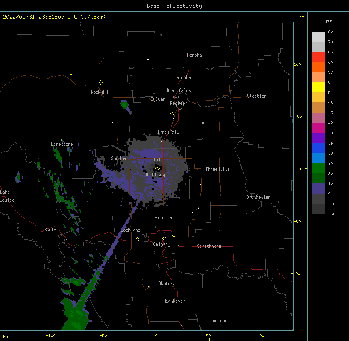This screenshot has height=341, width=349.
Task: Click the Airdrie city label
Action: click(x=163, y=217)
